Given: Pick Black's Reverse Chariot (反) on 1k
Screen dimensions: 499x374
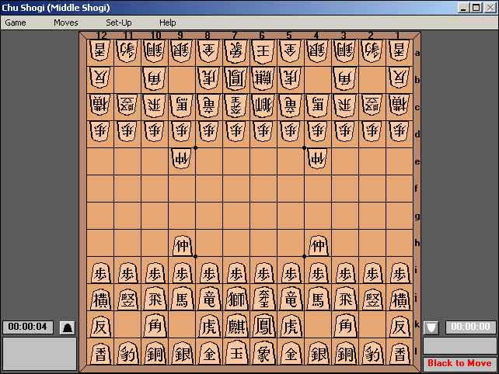Looking at the screenshot, I should pos(399,327).
